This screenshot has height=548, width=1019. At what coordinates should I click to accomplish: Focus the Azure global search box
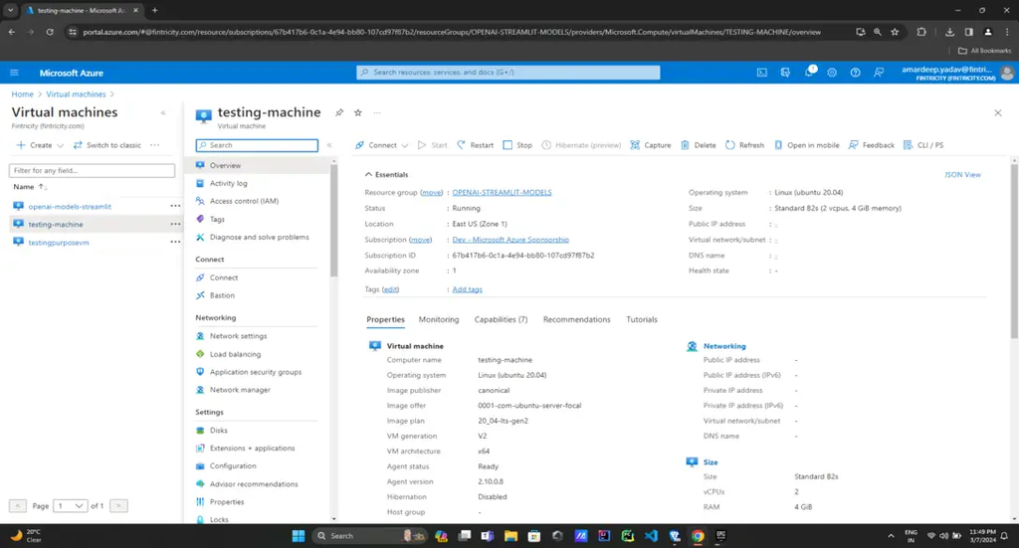click(x=509, y=73)
